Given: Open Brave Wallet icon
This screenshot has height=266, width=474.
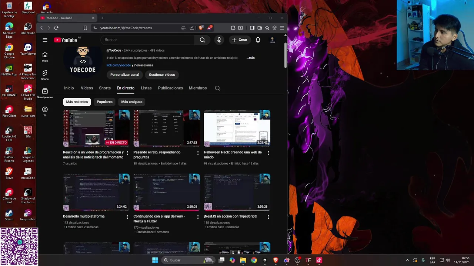Looking at the screenshot, I should tap(260, 28).
